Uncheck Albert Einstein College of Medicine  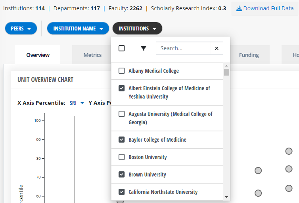coord(122,88)
